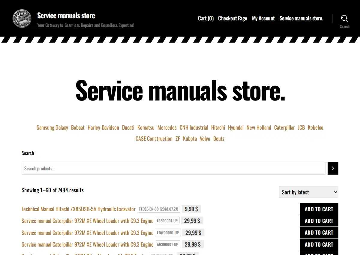The image size is (360, 255).
Task: Browse Hitachi category
Action: [218, 127]
